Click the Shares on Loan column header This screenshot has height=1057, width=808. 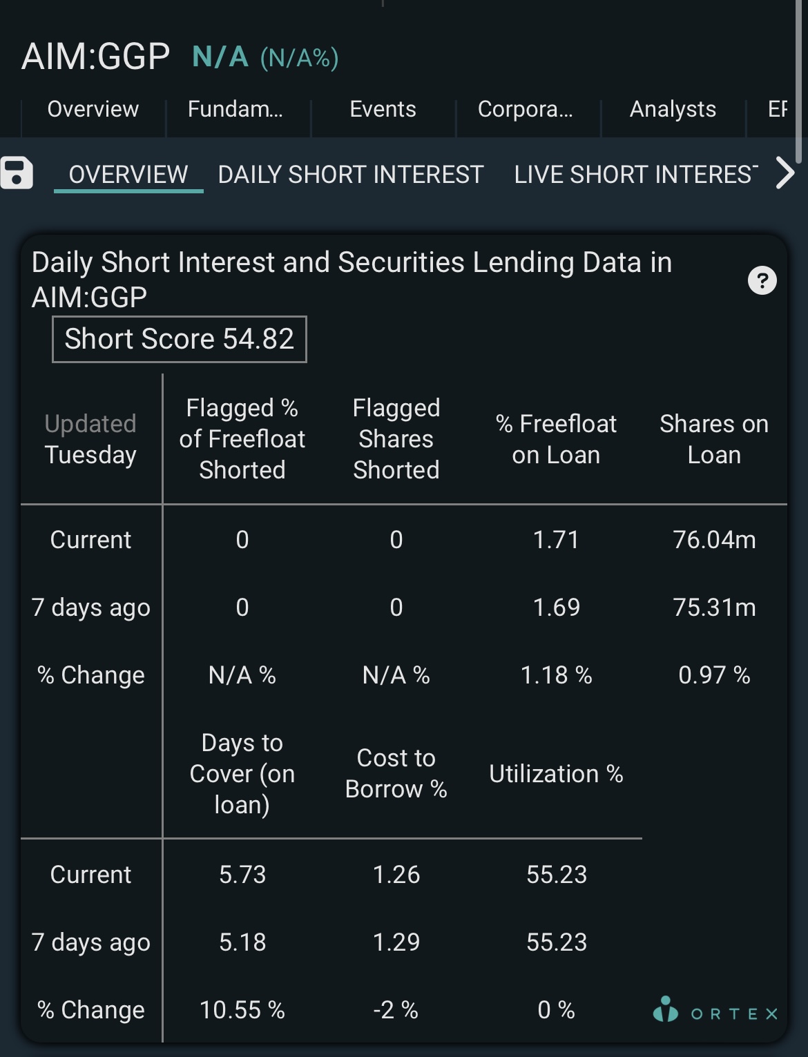(x=714, y=439)
